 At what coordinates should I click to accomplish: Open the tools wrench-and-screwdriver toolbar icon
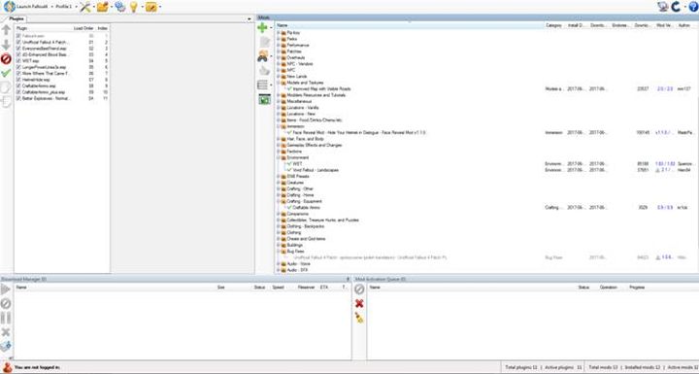pos(84,7)
